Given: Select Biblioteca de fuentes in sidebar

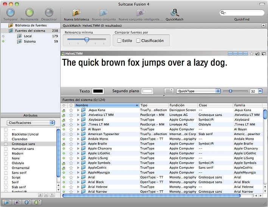Looking at the screenshot, I should point(31,25).
